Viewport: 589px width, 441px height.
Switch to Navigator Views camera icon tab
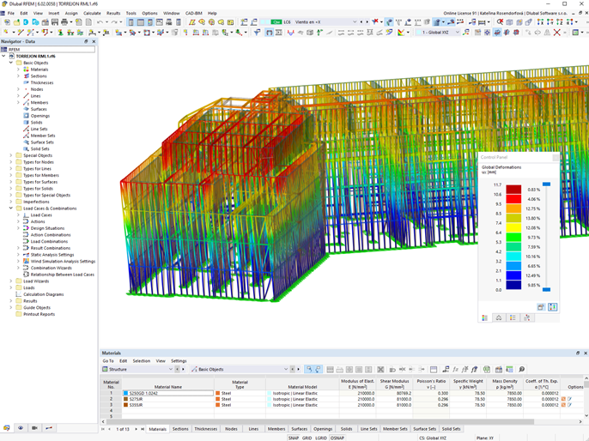34,427
